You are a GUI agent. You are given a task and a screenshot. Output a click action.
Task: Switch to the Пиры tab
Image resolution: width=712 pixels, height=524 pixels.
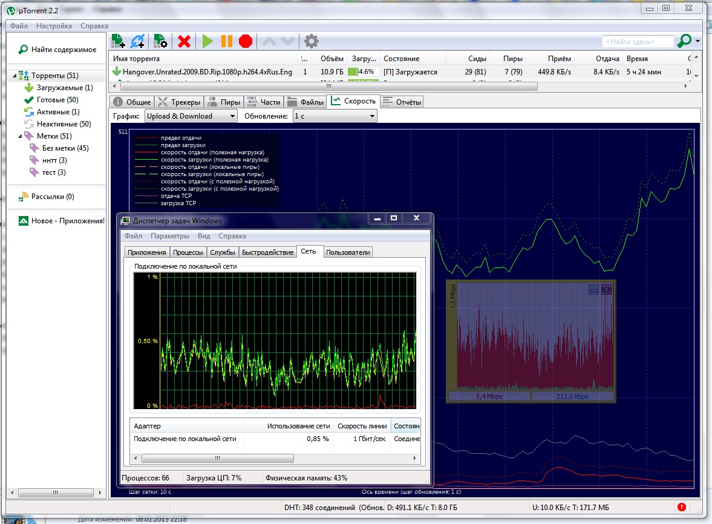[x=224, y=102]
